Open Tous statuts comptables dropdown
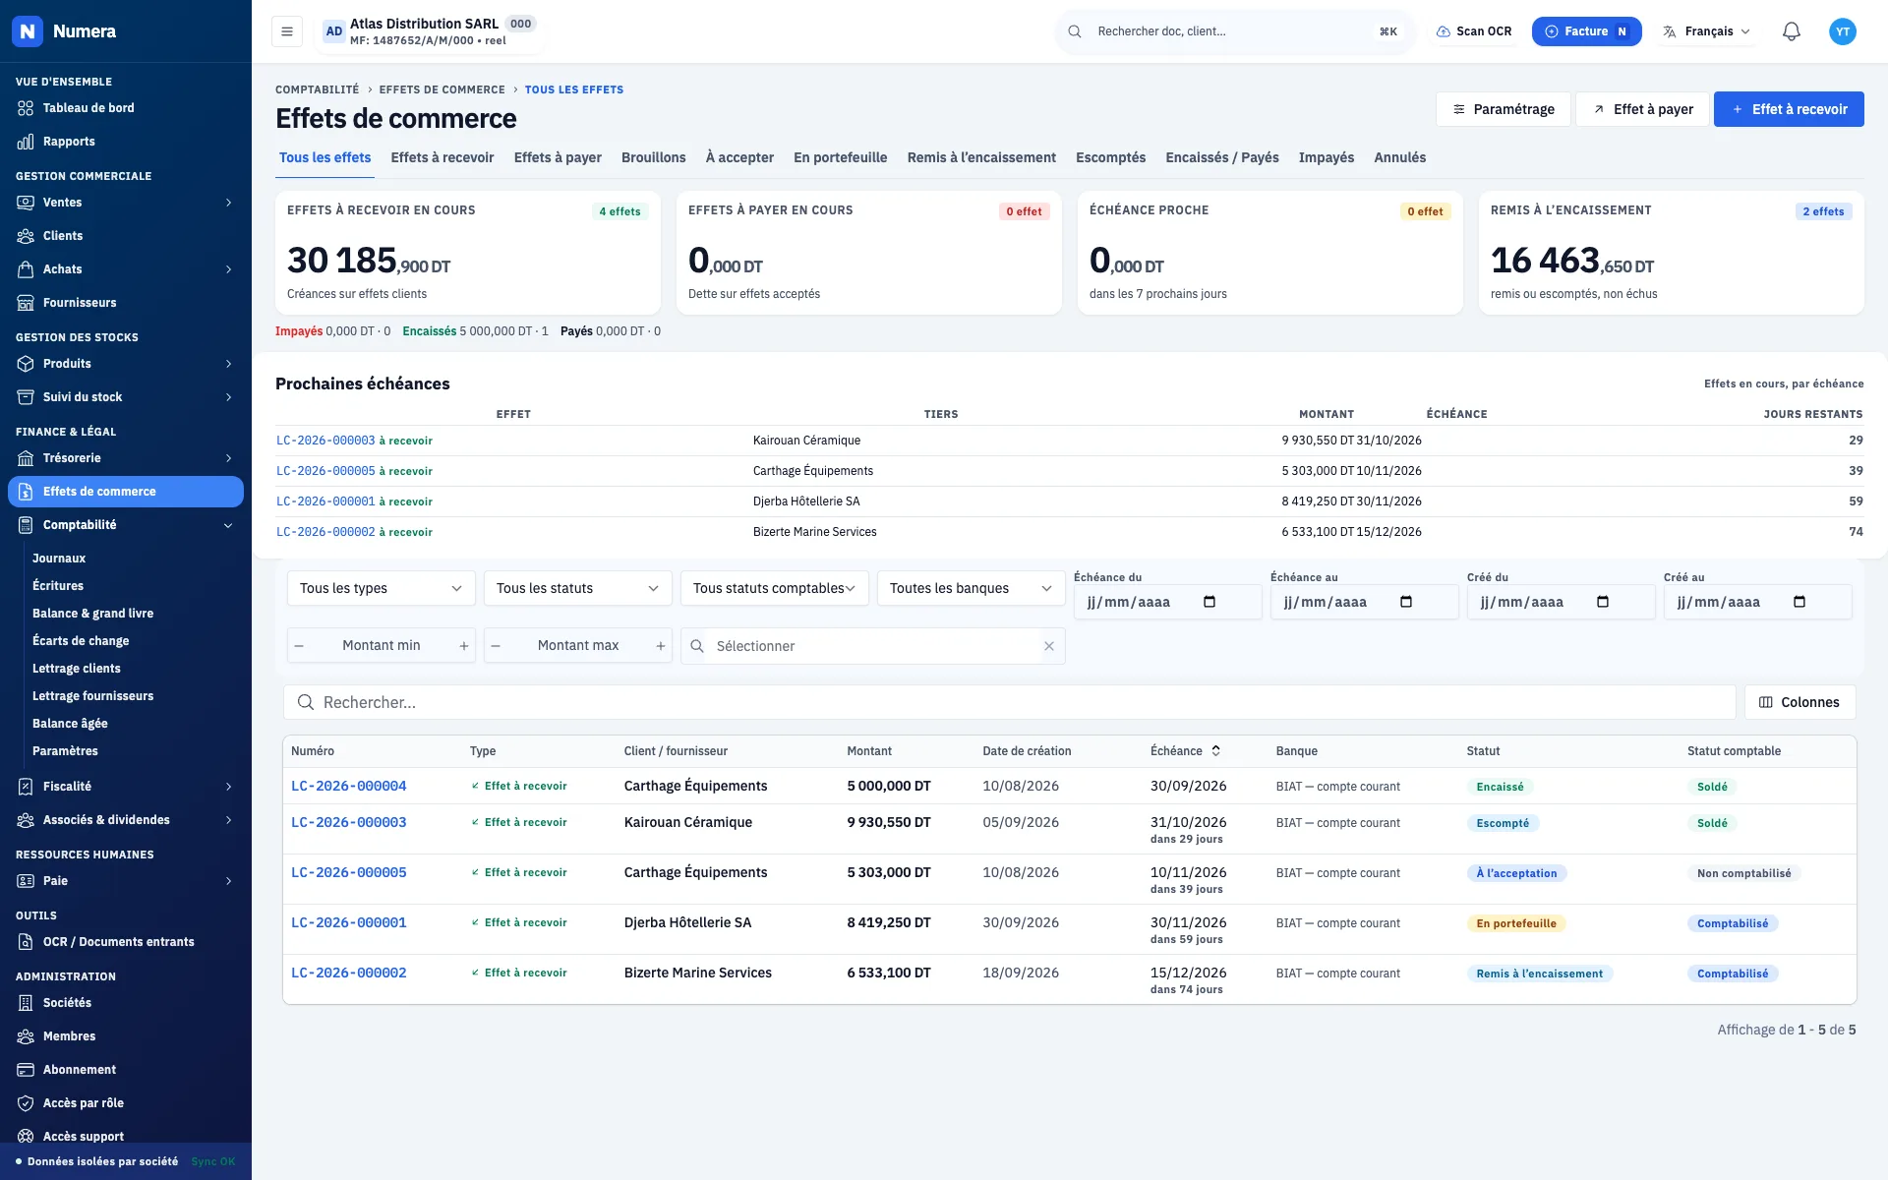The width and height of the screenshot is (1888, 1180). tap(775, 589)
